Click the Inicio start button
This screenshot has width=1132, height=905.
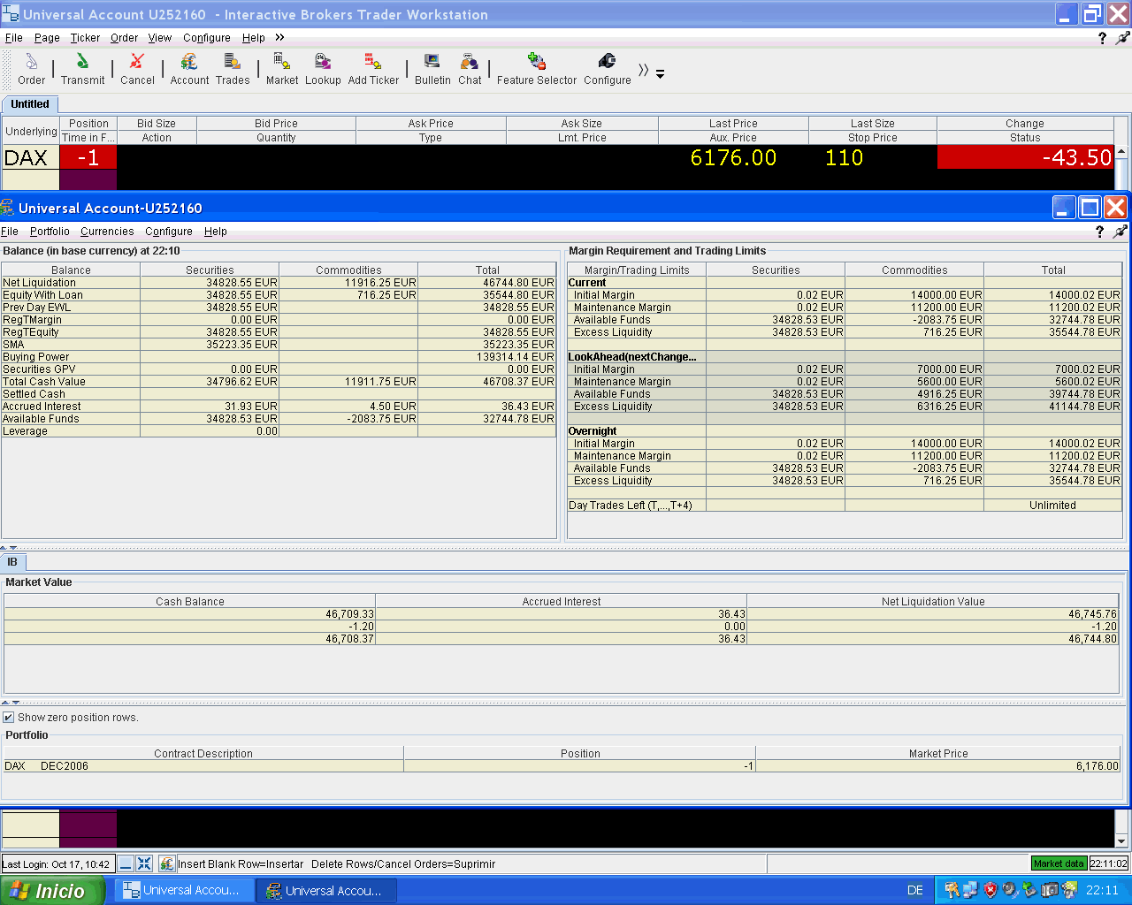[52, 891]
